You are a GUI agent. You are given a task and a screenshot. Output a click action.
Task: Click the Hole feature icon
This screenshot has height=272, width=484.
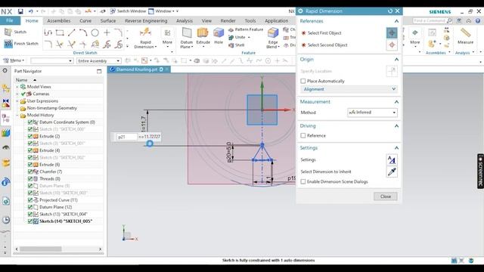219,33
